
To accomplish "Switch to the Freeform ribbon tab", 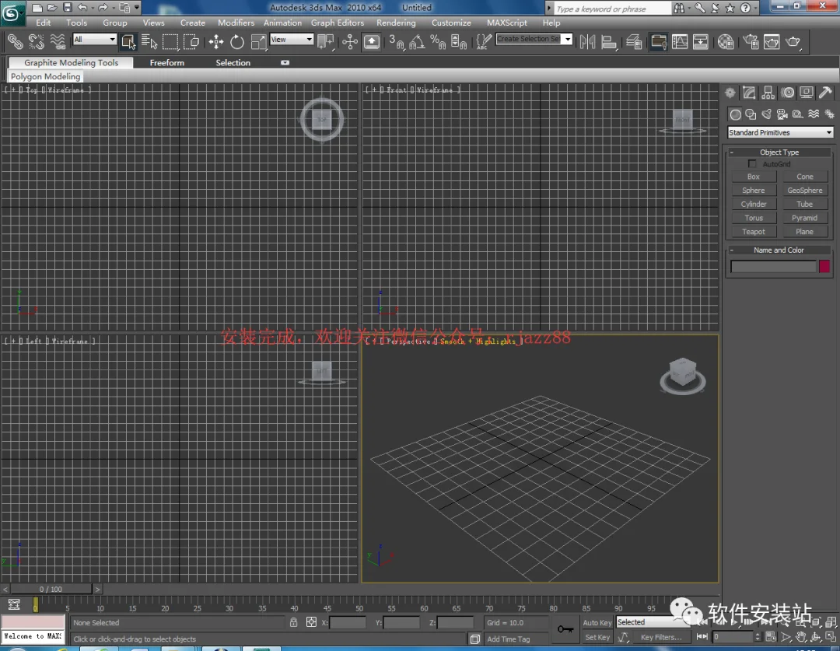I will [167, 63].
